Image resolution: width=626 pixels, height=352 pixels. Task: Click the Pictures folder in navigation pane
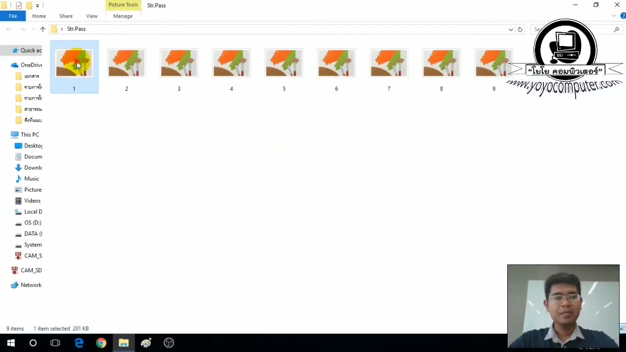click(x=32, y=190)
